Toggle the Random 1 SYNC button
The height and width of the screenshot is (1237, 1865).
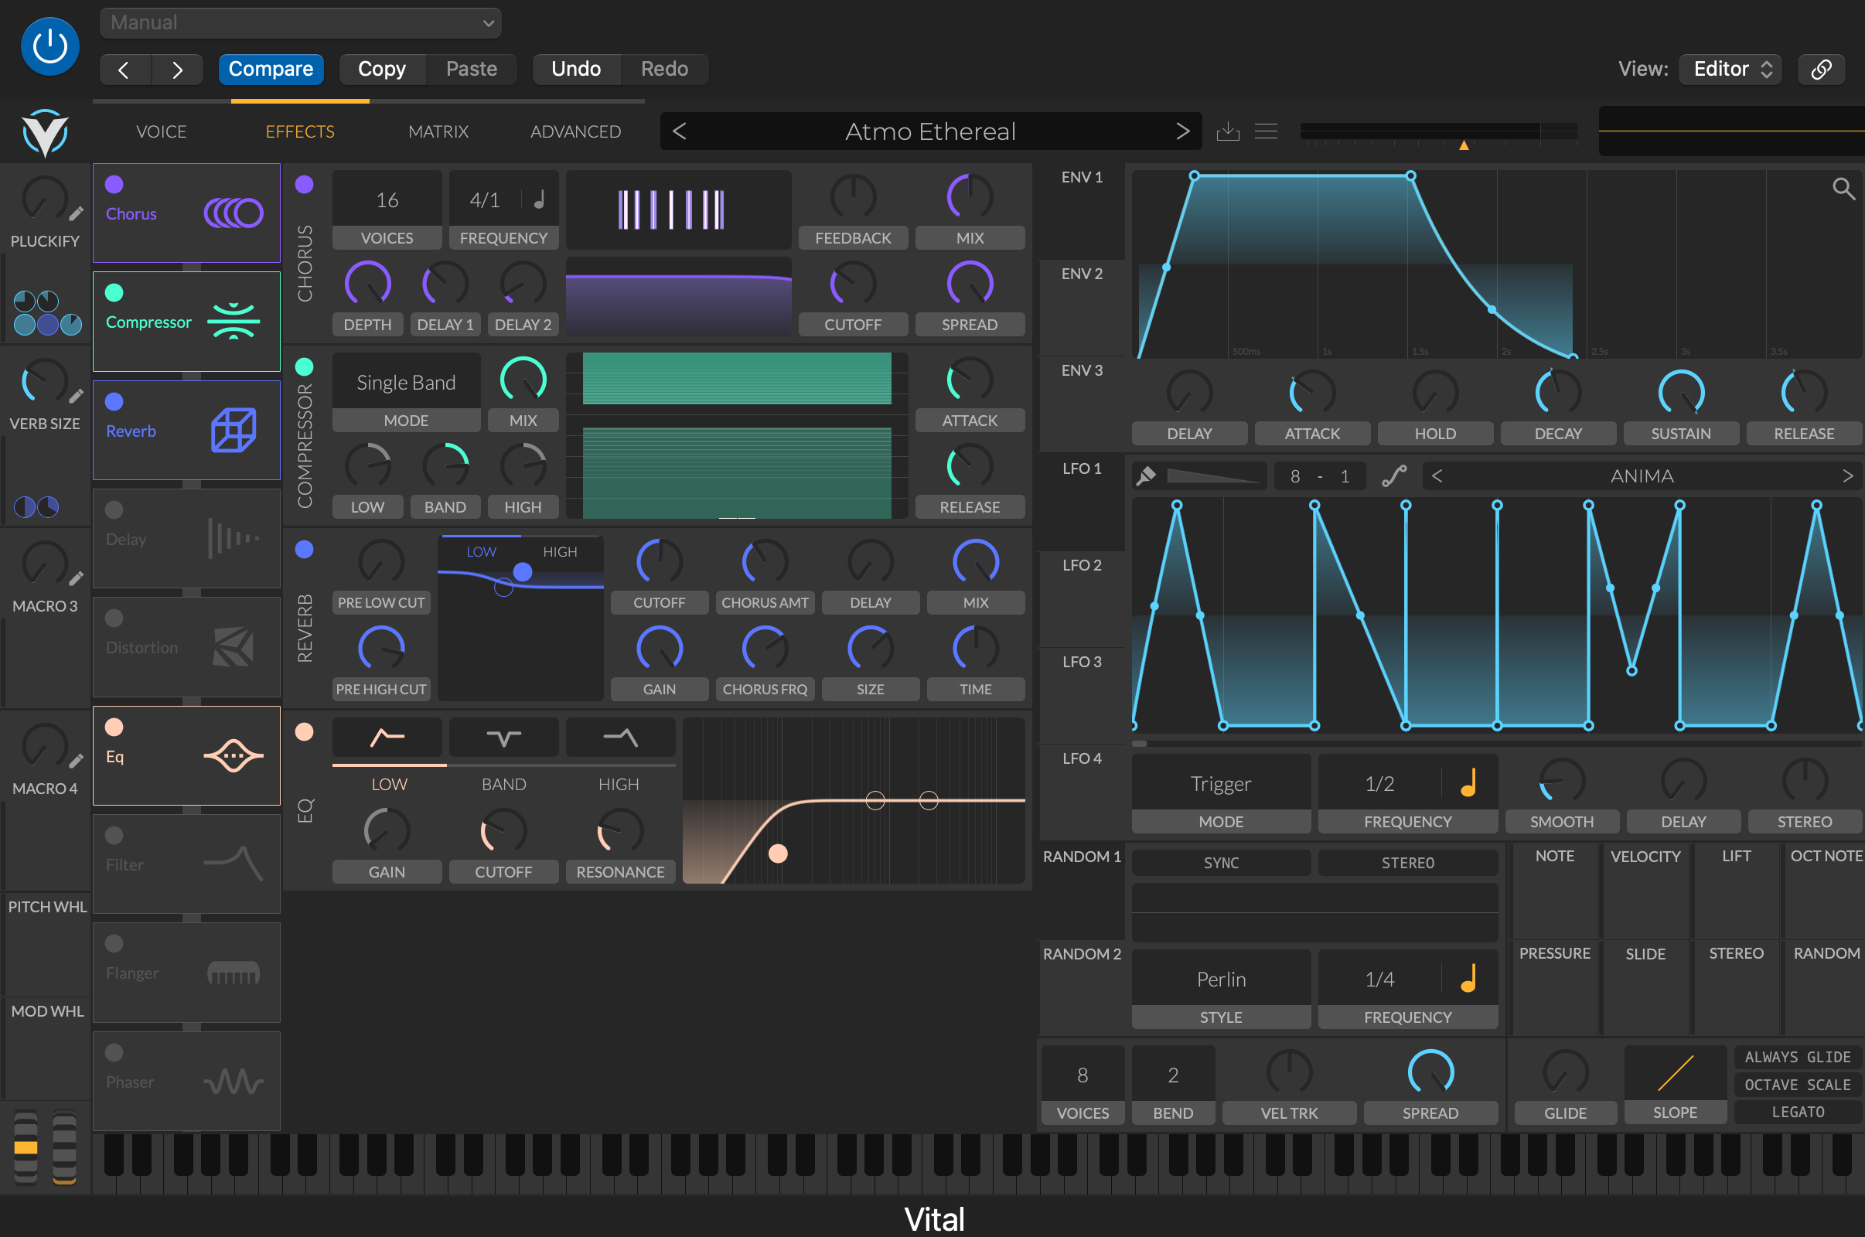pyautogui.click(x=1221, y=863)
